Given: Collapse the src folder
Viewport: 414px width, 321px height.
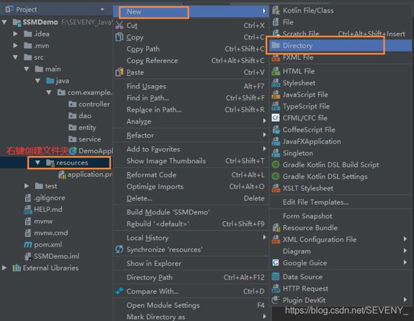Looking at the screenshot, I should pos(15,57).
